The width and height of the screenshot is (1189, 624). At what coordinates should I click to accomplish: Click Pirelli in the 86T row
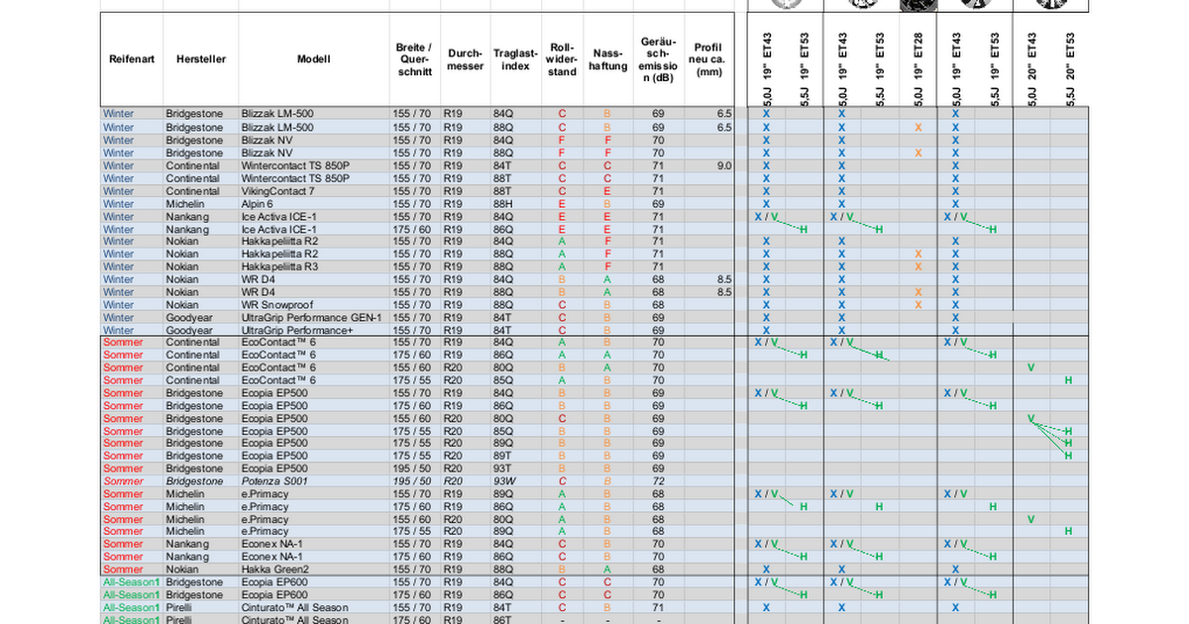pos(180,620)
